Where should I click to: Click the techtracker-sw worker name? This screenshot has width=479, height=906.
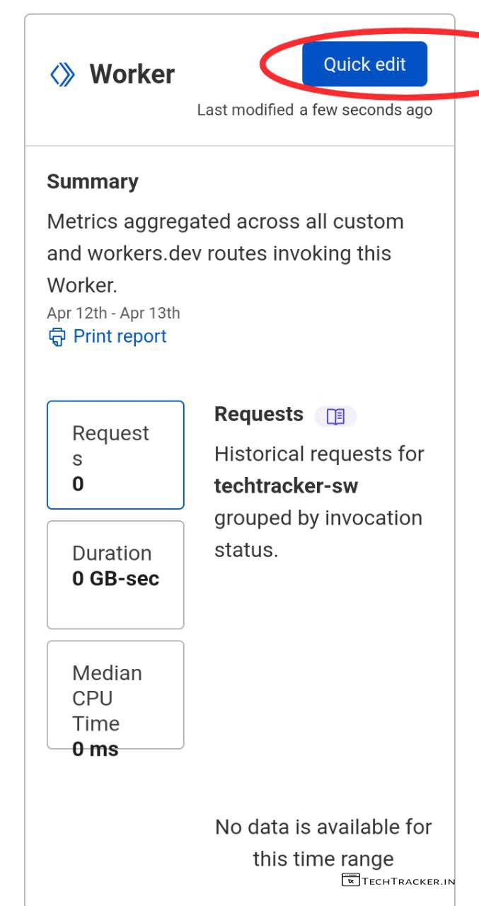[286, 486]
